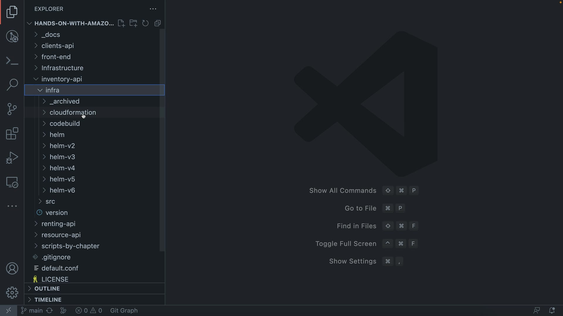The height and width of the screenshot is (316, 563).
Task: Expand the cloudformation folder
Action: coord(73,112)
